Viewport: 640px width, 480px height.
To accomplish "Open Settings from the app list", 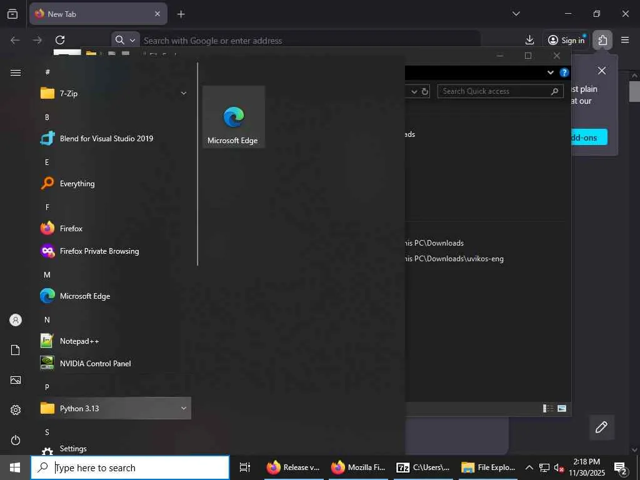I will click(x=114, y=449).
